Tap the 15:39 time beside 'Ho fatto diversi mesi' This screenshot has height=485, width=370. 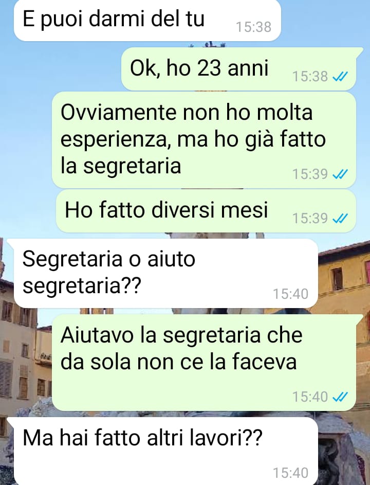pyautogui.click(x=310, y=219)
